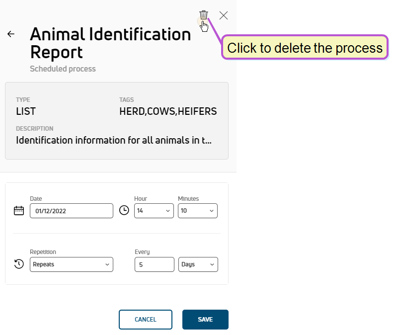The width and height of the screenshot is (397, 335).
Task: Focus the Date field with 01/12/2022
Action: coord(72,211)
